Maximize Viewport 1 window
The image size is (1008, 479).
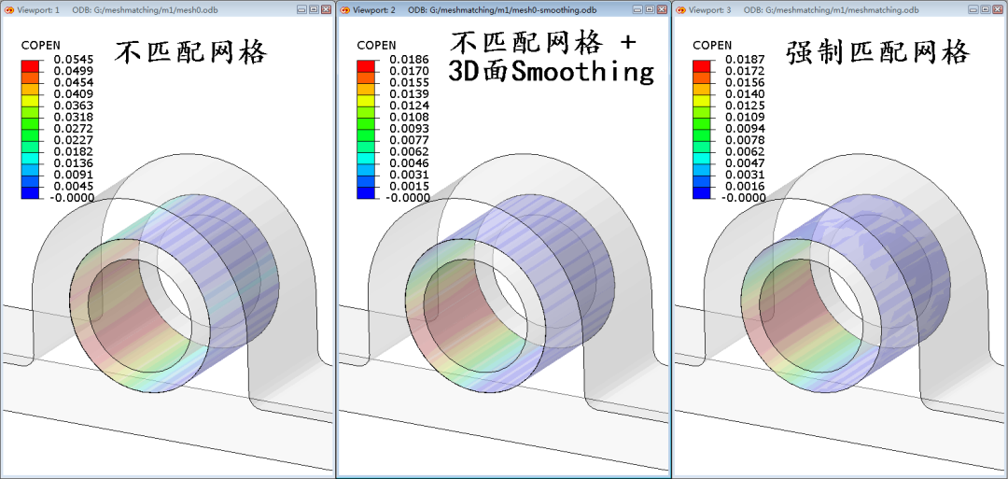314,9
